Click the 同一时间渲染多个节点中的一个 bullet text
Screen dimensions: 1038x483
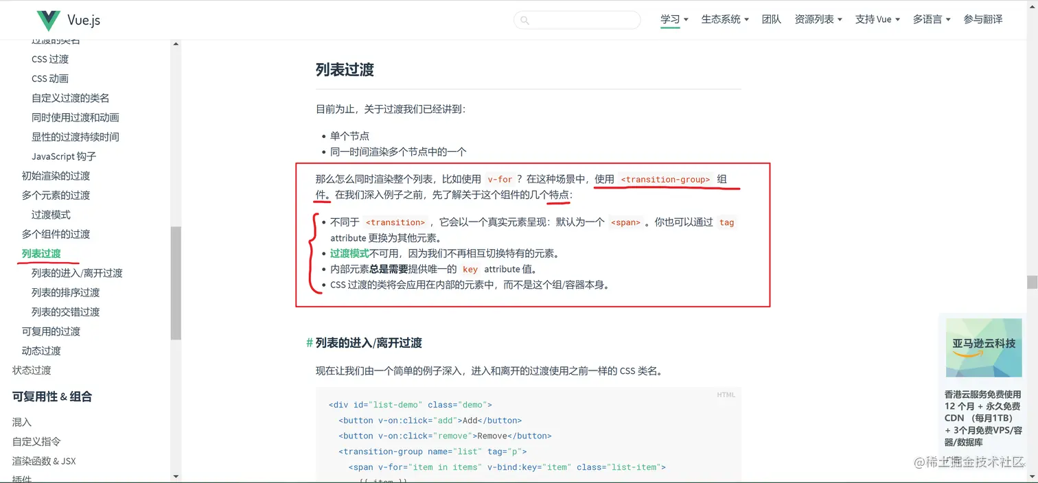398,152
